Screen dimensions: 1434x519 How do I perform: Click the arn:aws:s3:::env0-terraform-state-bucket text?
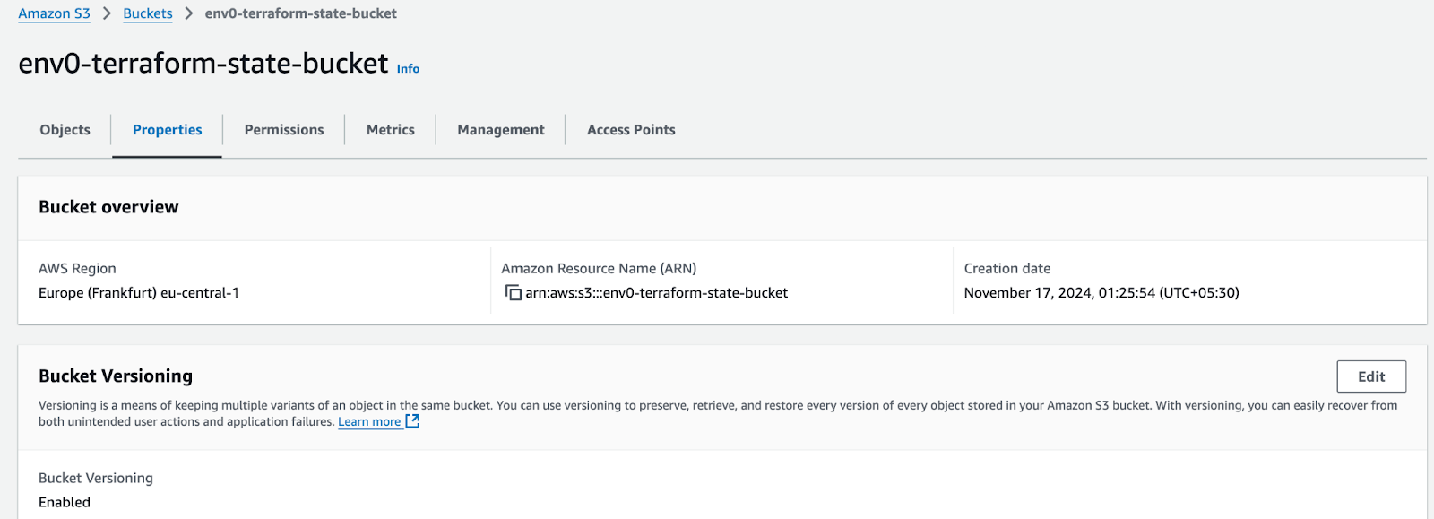(x=657, y=293)
